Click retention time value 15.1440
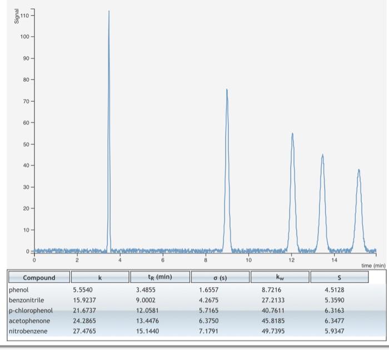 [x=147, y=331]
